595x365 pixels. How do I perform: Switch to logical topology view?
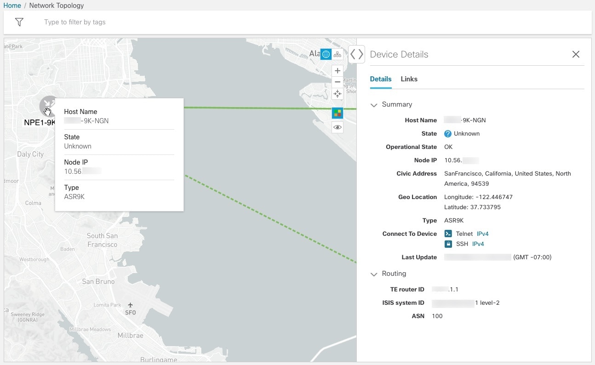click(338, 54)
